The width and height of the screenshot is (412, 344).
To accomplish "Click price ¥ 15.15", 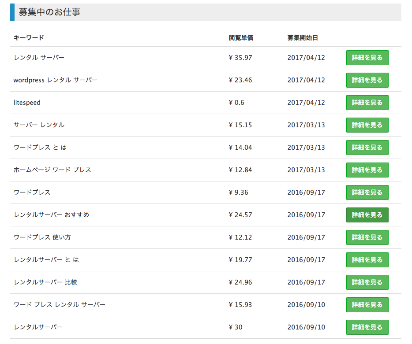I will (240, 125).
